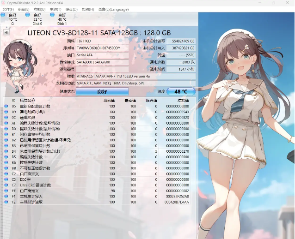
Task: Click status orb for attribute B4 row
Action: click(6, 151)
